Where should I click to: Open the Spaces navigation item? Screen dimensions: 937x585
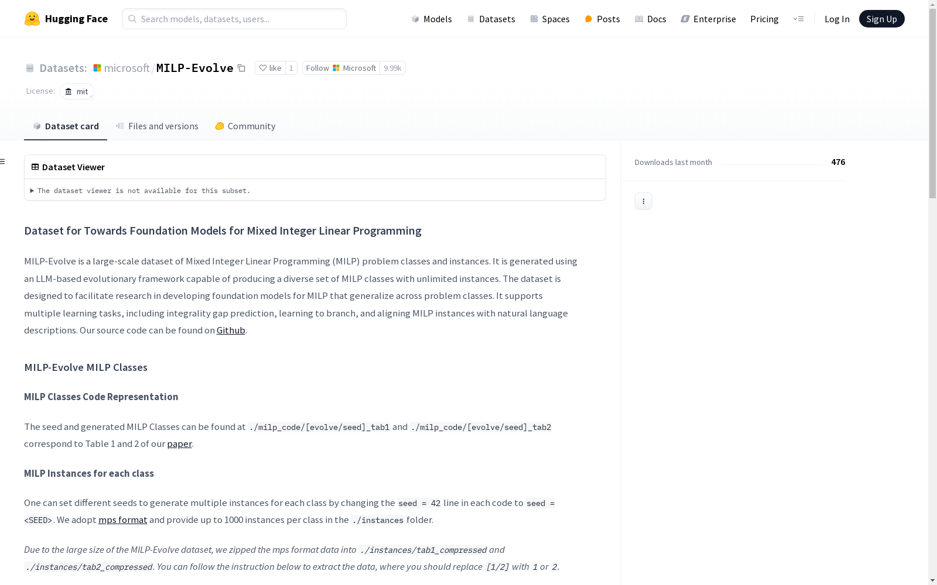coord(549,19)
